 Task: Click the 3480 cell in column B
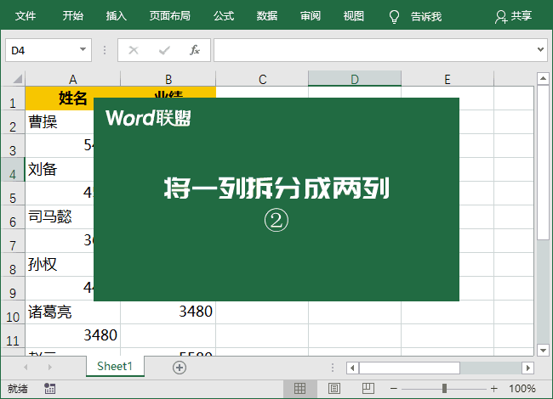pos(168,312)
